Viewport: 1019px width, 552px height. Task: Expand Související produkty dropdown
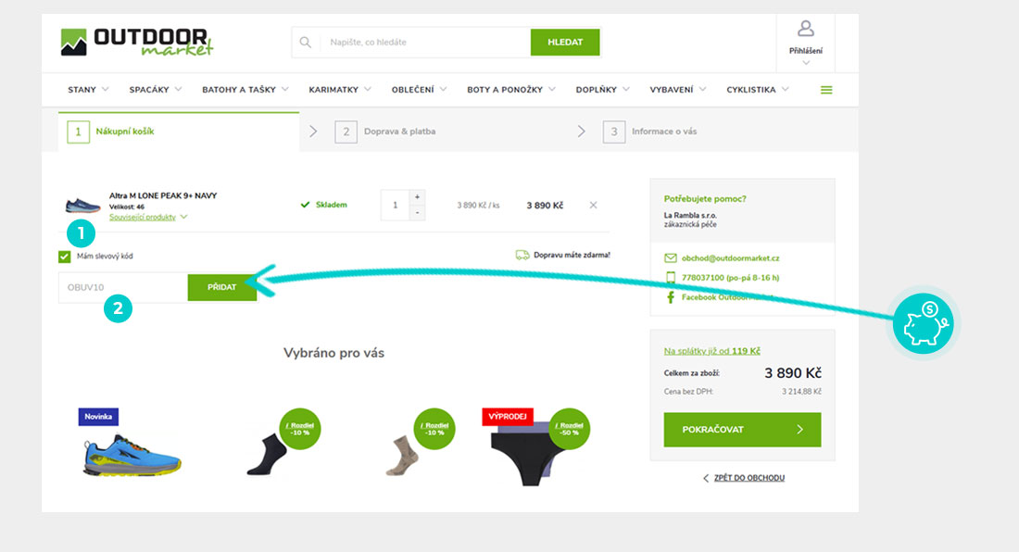click(148, 217)
